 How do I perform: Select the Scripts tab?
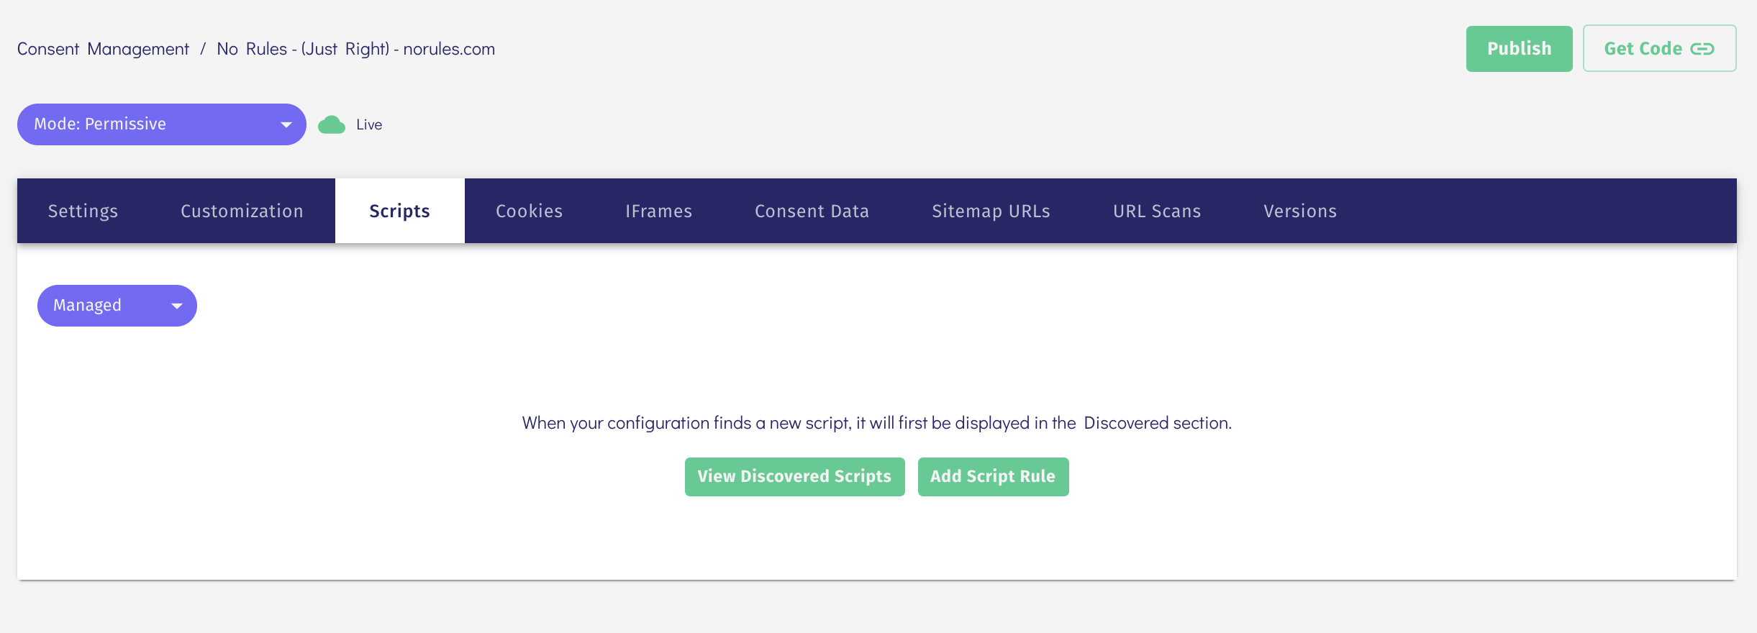tap(399, 211)
